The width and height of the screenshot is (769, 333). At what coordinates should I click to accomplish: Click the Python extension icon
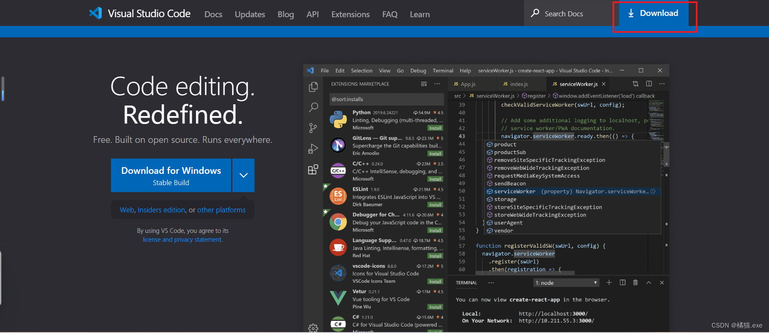click(338, 119)
